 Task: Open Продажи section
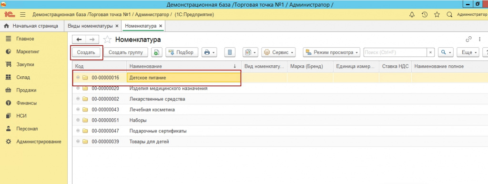pos(26,90)
